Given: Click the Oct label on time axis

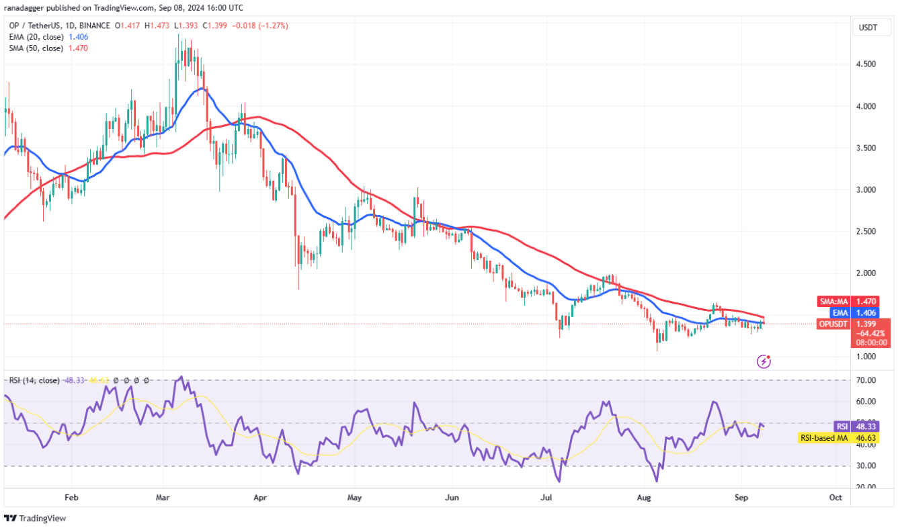Looking at the screenshot, I should tap(835, 498).
